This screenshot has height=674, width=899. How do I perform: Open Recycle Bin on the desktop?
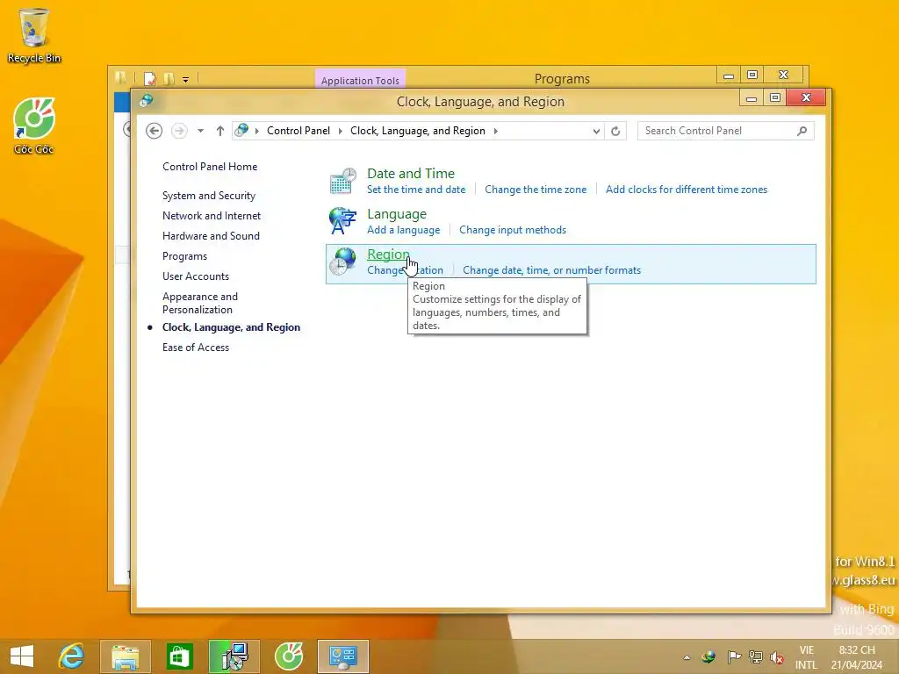tap(34, 35)
